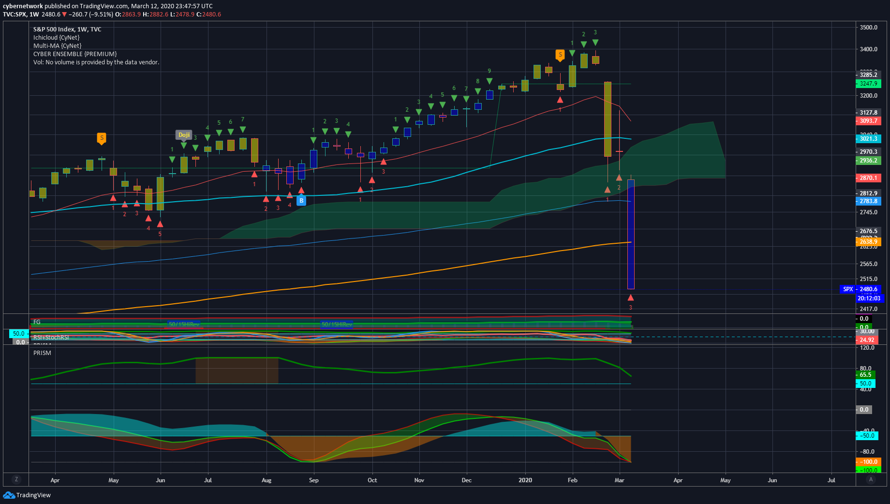Select the PRISM pane label
Image resolution: width=890 pixels, height=504 pixels.
[x=42, y=353]
